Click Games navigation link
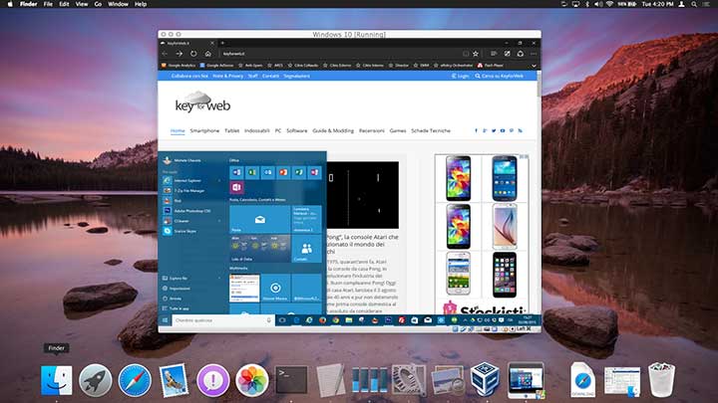Screen dimensions: 718x403 tap(398, 130)
